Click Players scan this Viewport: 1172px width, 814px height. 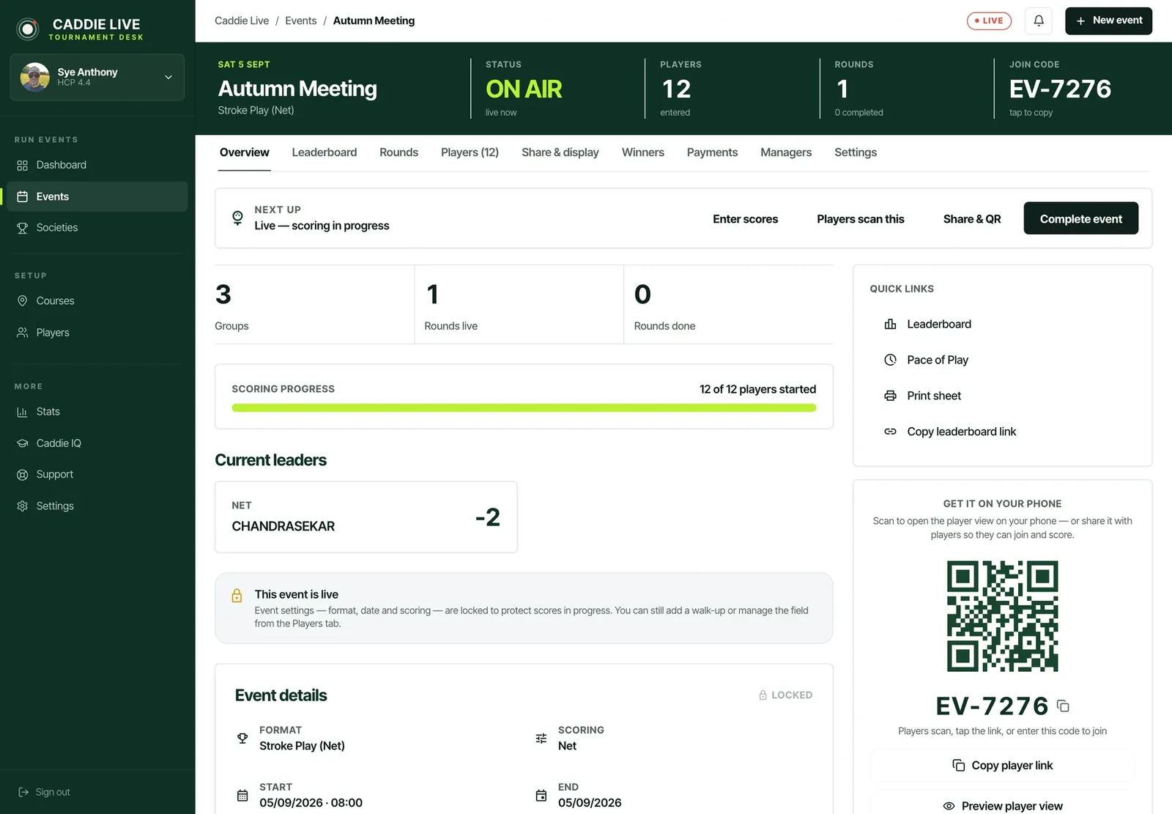[x=861, y=219]
